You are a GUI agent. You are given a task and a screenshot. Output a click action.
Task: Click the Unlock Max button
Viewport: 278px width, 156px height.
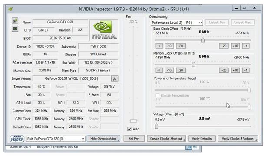click(x=242, y=23)
